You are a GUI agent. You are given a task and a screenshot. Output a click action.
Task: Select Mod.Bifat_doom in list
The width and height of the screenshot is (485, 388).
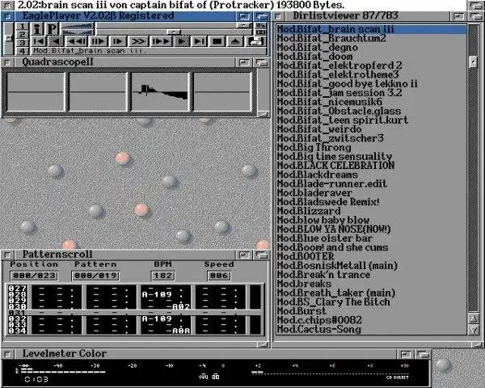pos(371,57)
